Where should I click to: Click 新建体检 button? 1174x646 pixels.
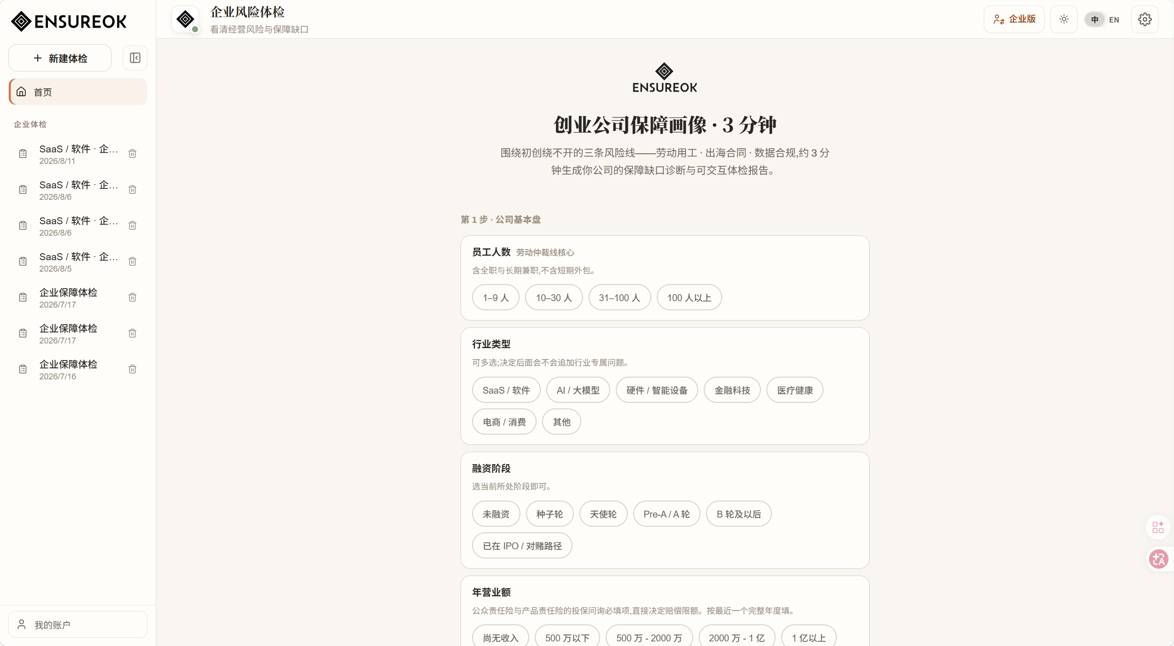coord(60,58)
